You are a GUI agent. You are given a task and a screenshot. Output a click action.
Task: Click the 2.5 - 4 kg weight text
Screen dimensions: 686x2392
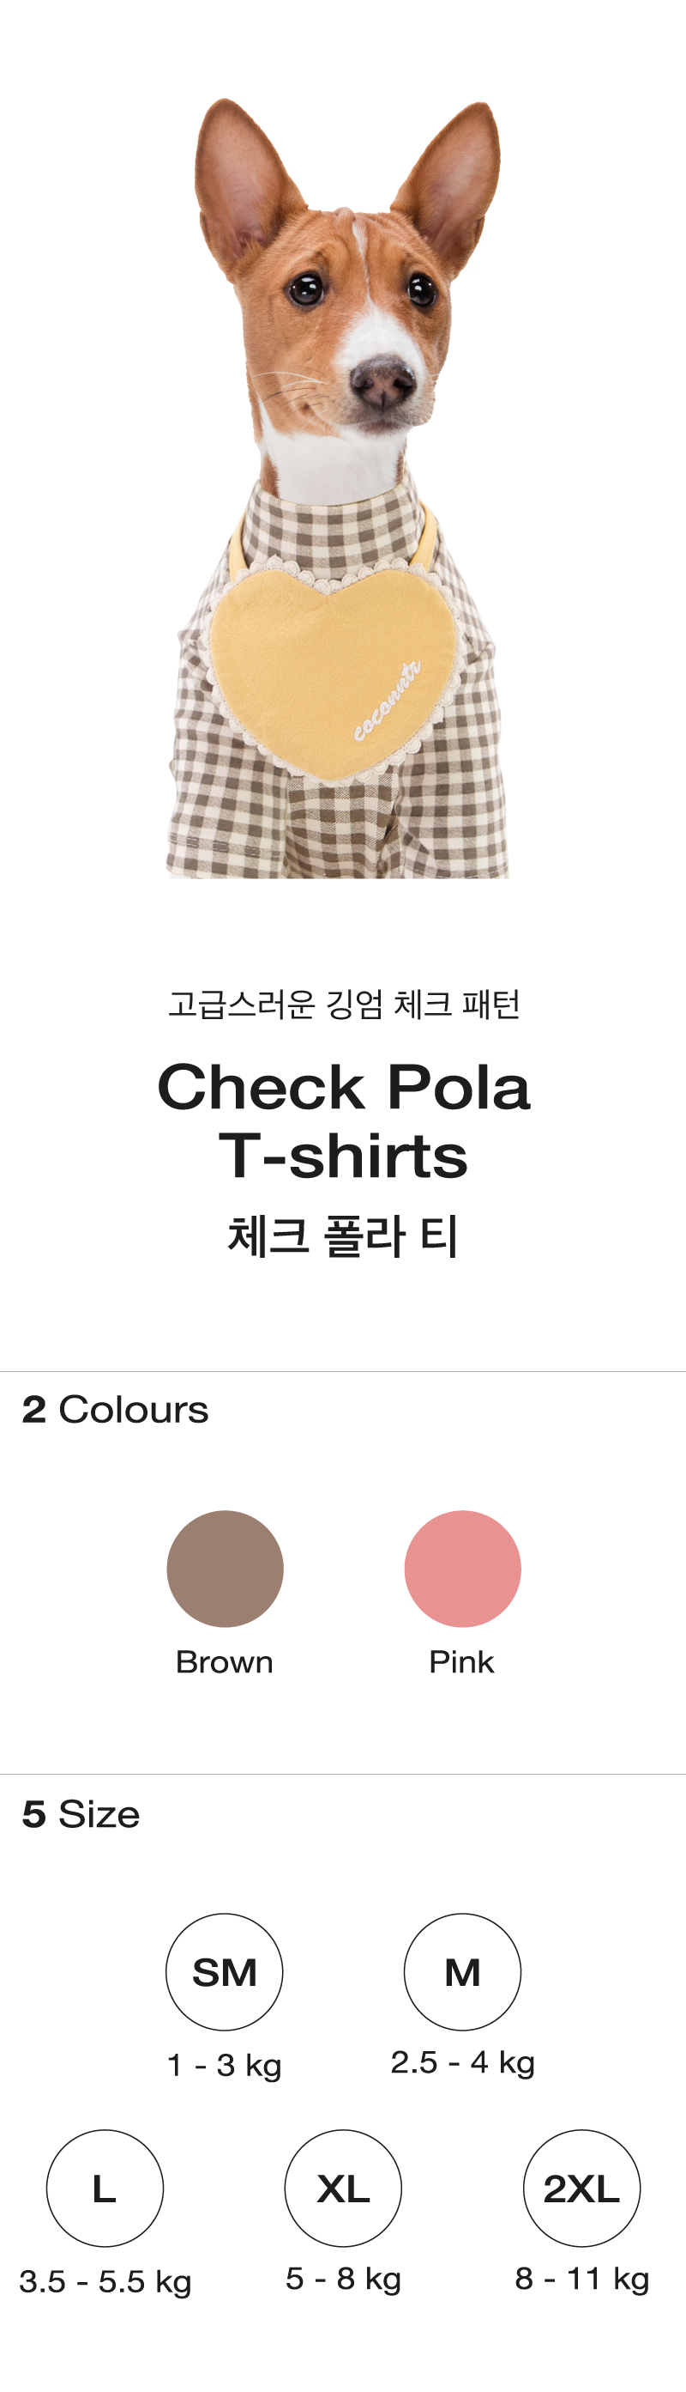coord(461,2062)
